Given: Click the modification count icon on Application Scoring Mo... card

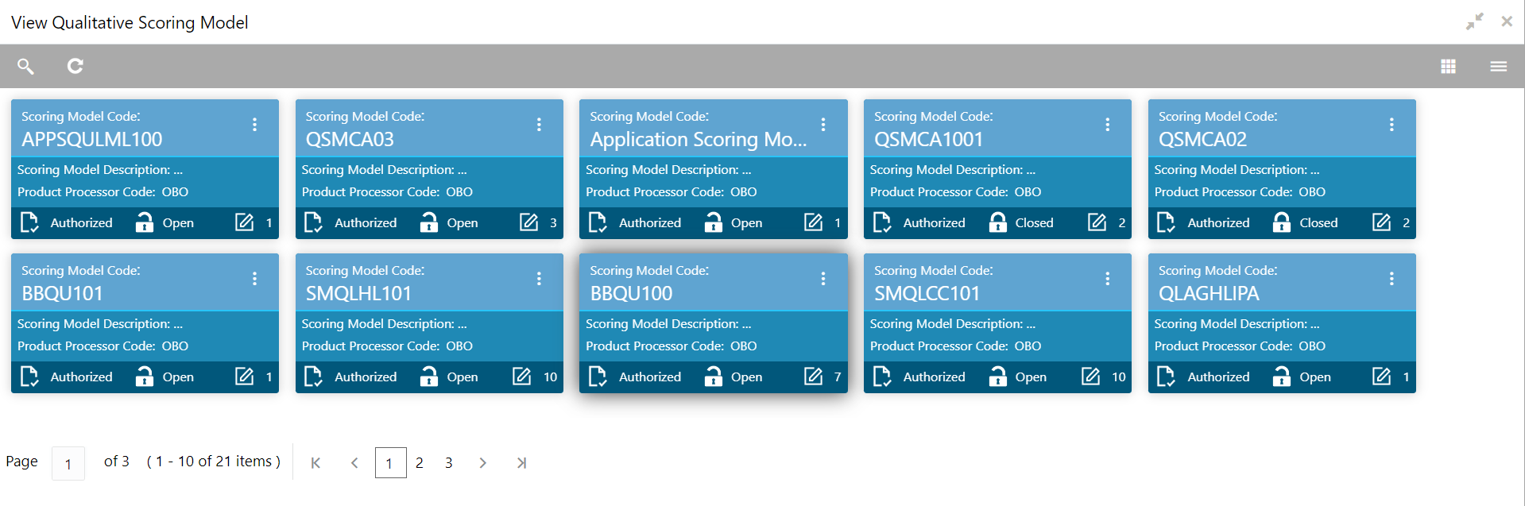Looking at the screenshot, I should click(814, 222).
